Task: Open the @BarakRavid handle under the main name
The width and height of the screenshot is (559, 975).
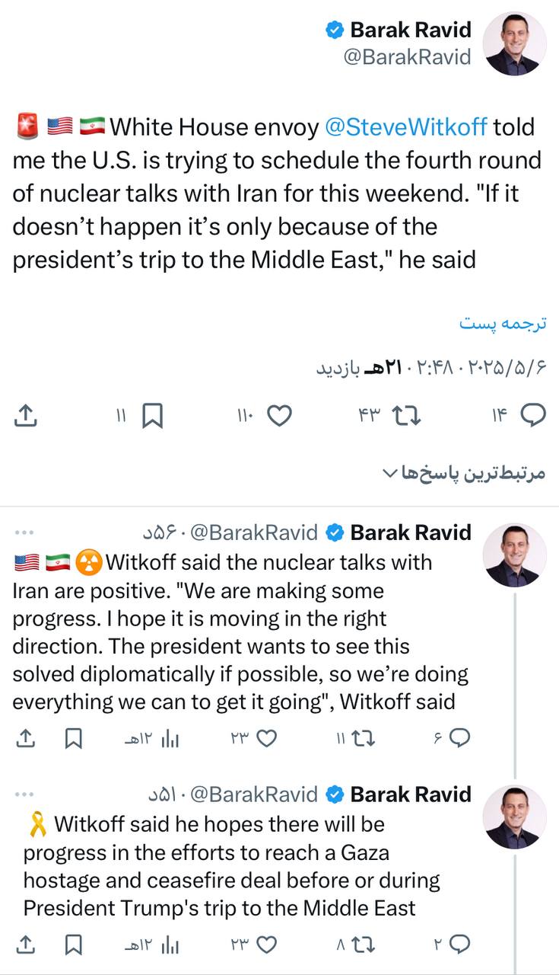Action: click(x=407, y=57)
